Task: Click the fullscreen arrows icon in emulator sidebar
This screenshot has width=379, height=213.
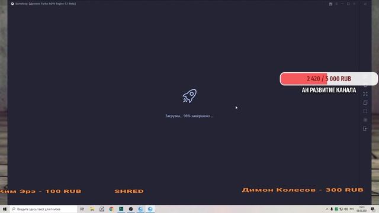Action: click(x=365, y=94)
